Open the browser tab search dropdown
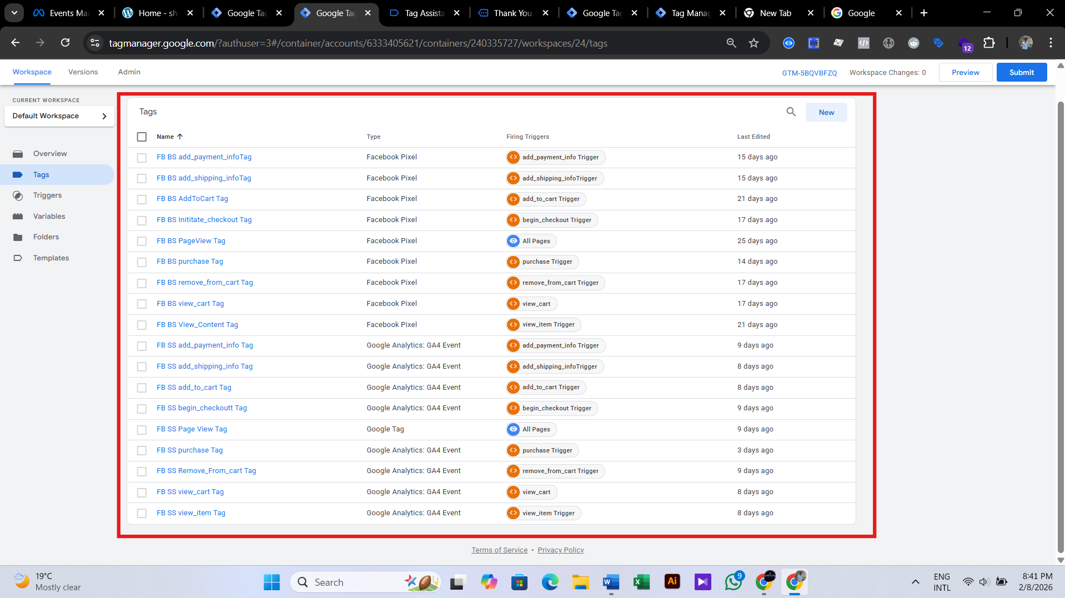This screenshot has height=598, width=1065. click(x=14, y=12)
